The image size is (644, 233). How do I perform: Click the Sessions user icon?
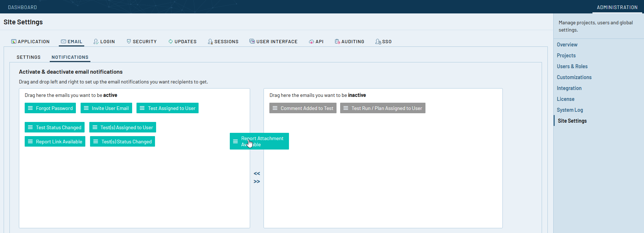click(210, 42)
